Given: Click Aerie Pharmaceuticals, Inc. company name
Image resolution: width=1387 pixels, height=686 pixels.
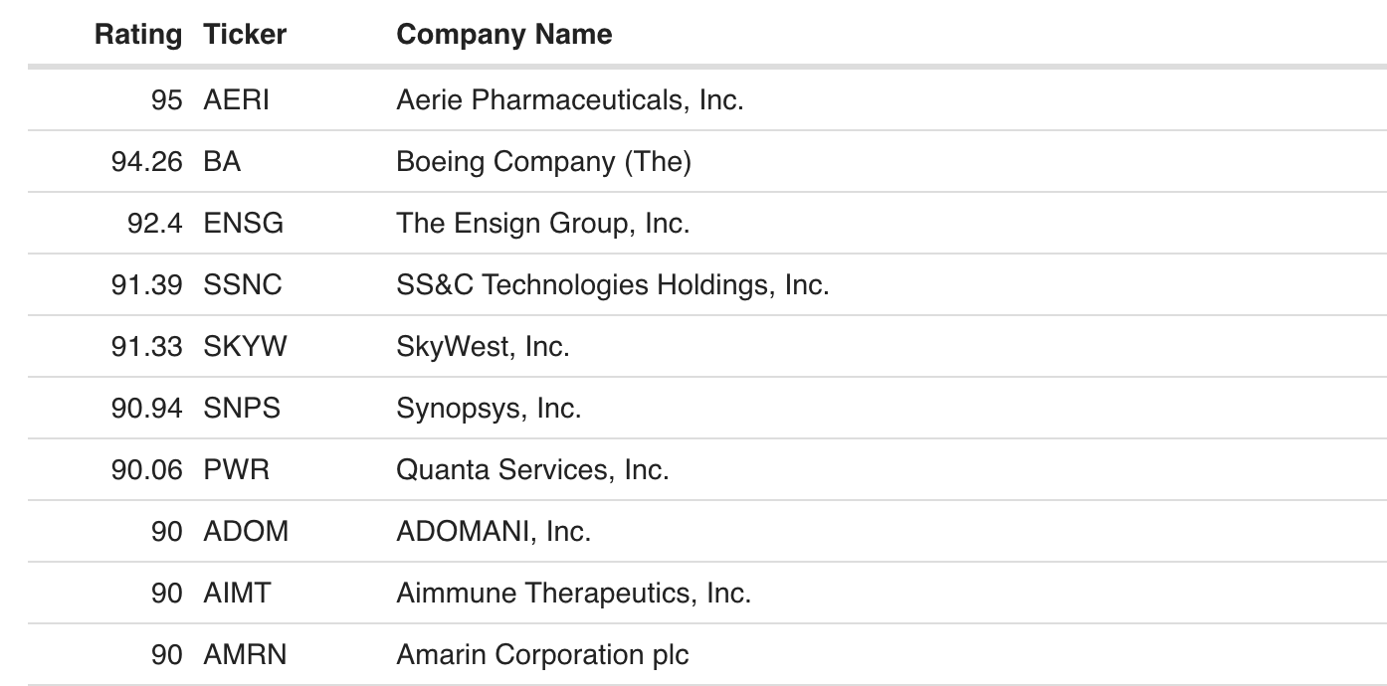Looking at the screenshot, I should click(569, 99).
